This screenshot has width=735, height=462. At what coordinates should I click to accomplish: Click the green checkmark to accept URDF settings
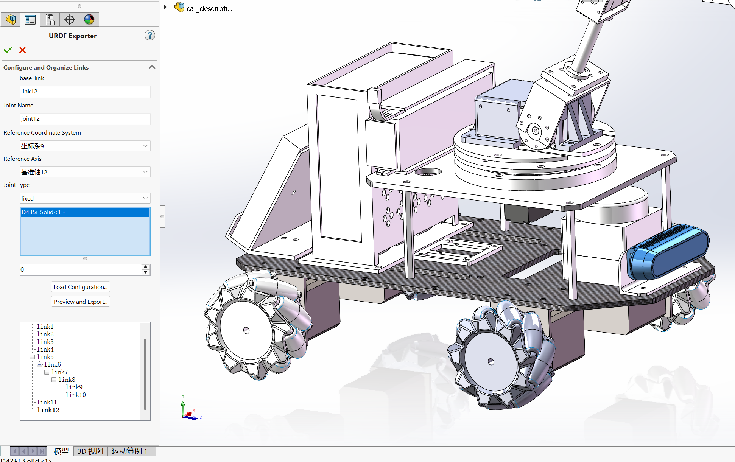click(x=8, y=50)
